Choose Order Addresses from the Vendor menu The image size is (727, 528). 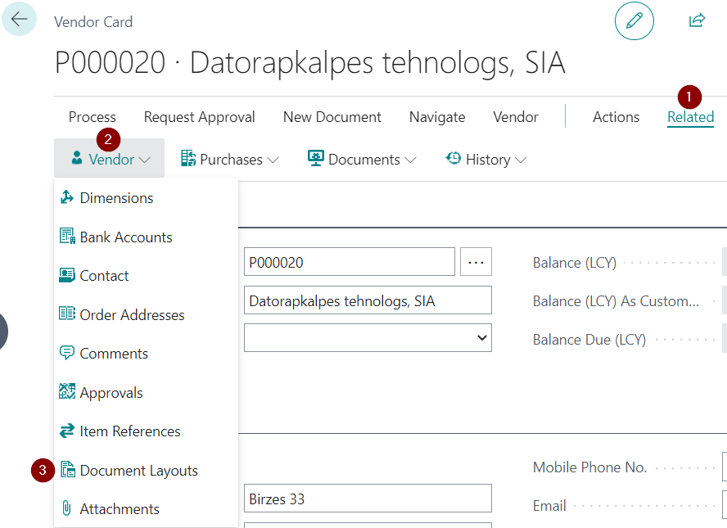coord(146,315)
